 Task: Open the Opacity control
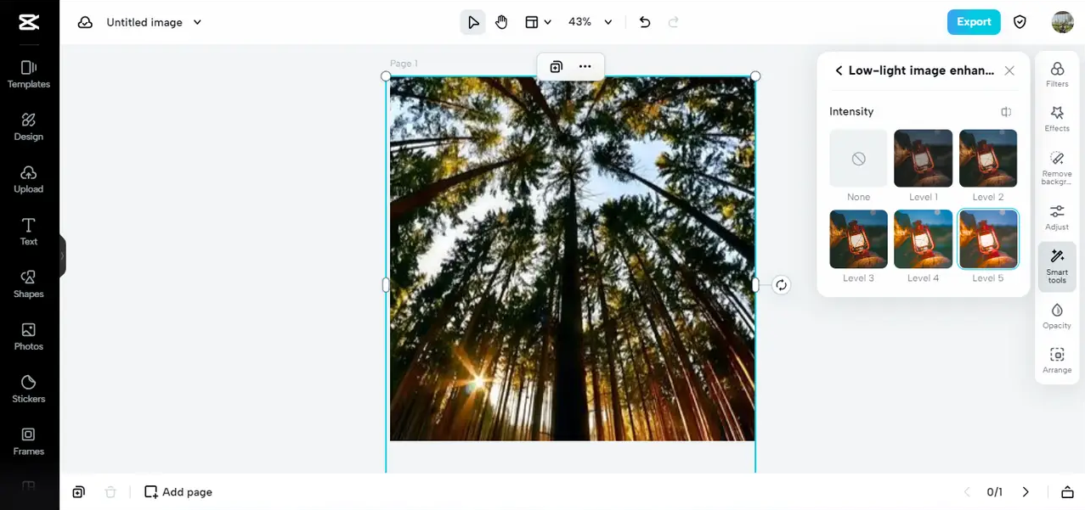click(1057, 316)
